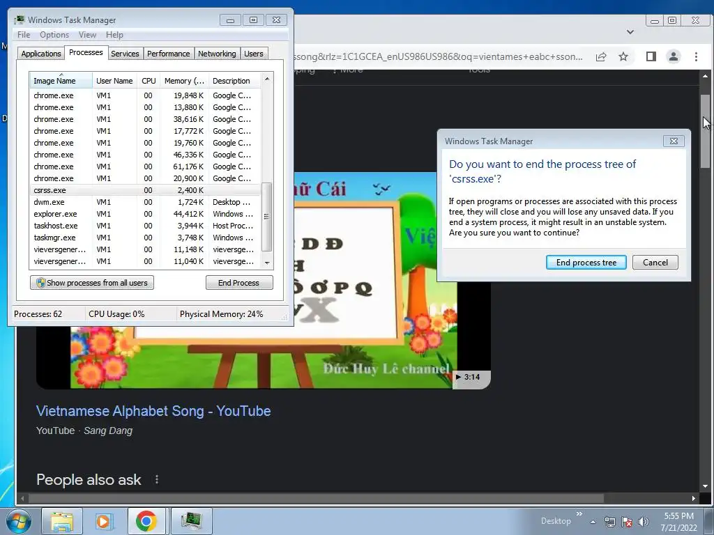This screenshot has width=714, height=535.
Task: Sort by Memory column header
Action: click(x=184, y=81)
